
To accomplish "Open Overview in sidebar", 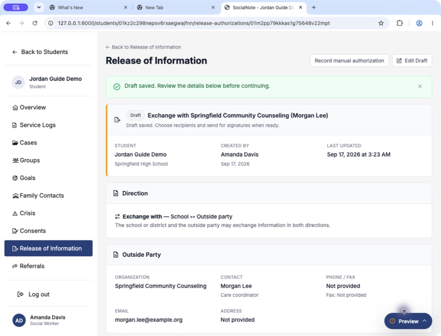I will pyautogui.click(x=48, y=107).
